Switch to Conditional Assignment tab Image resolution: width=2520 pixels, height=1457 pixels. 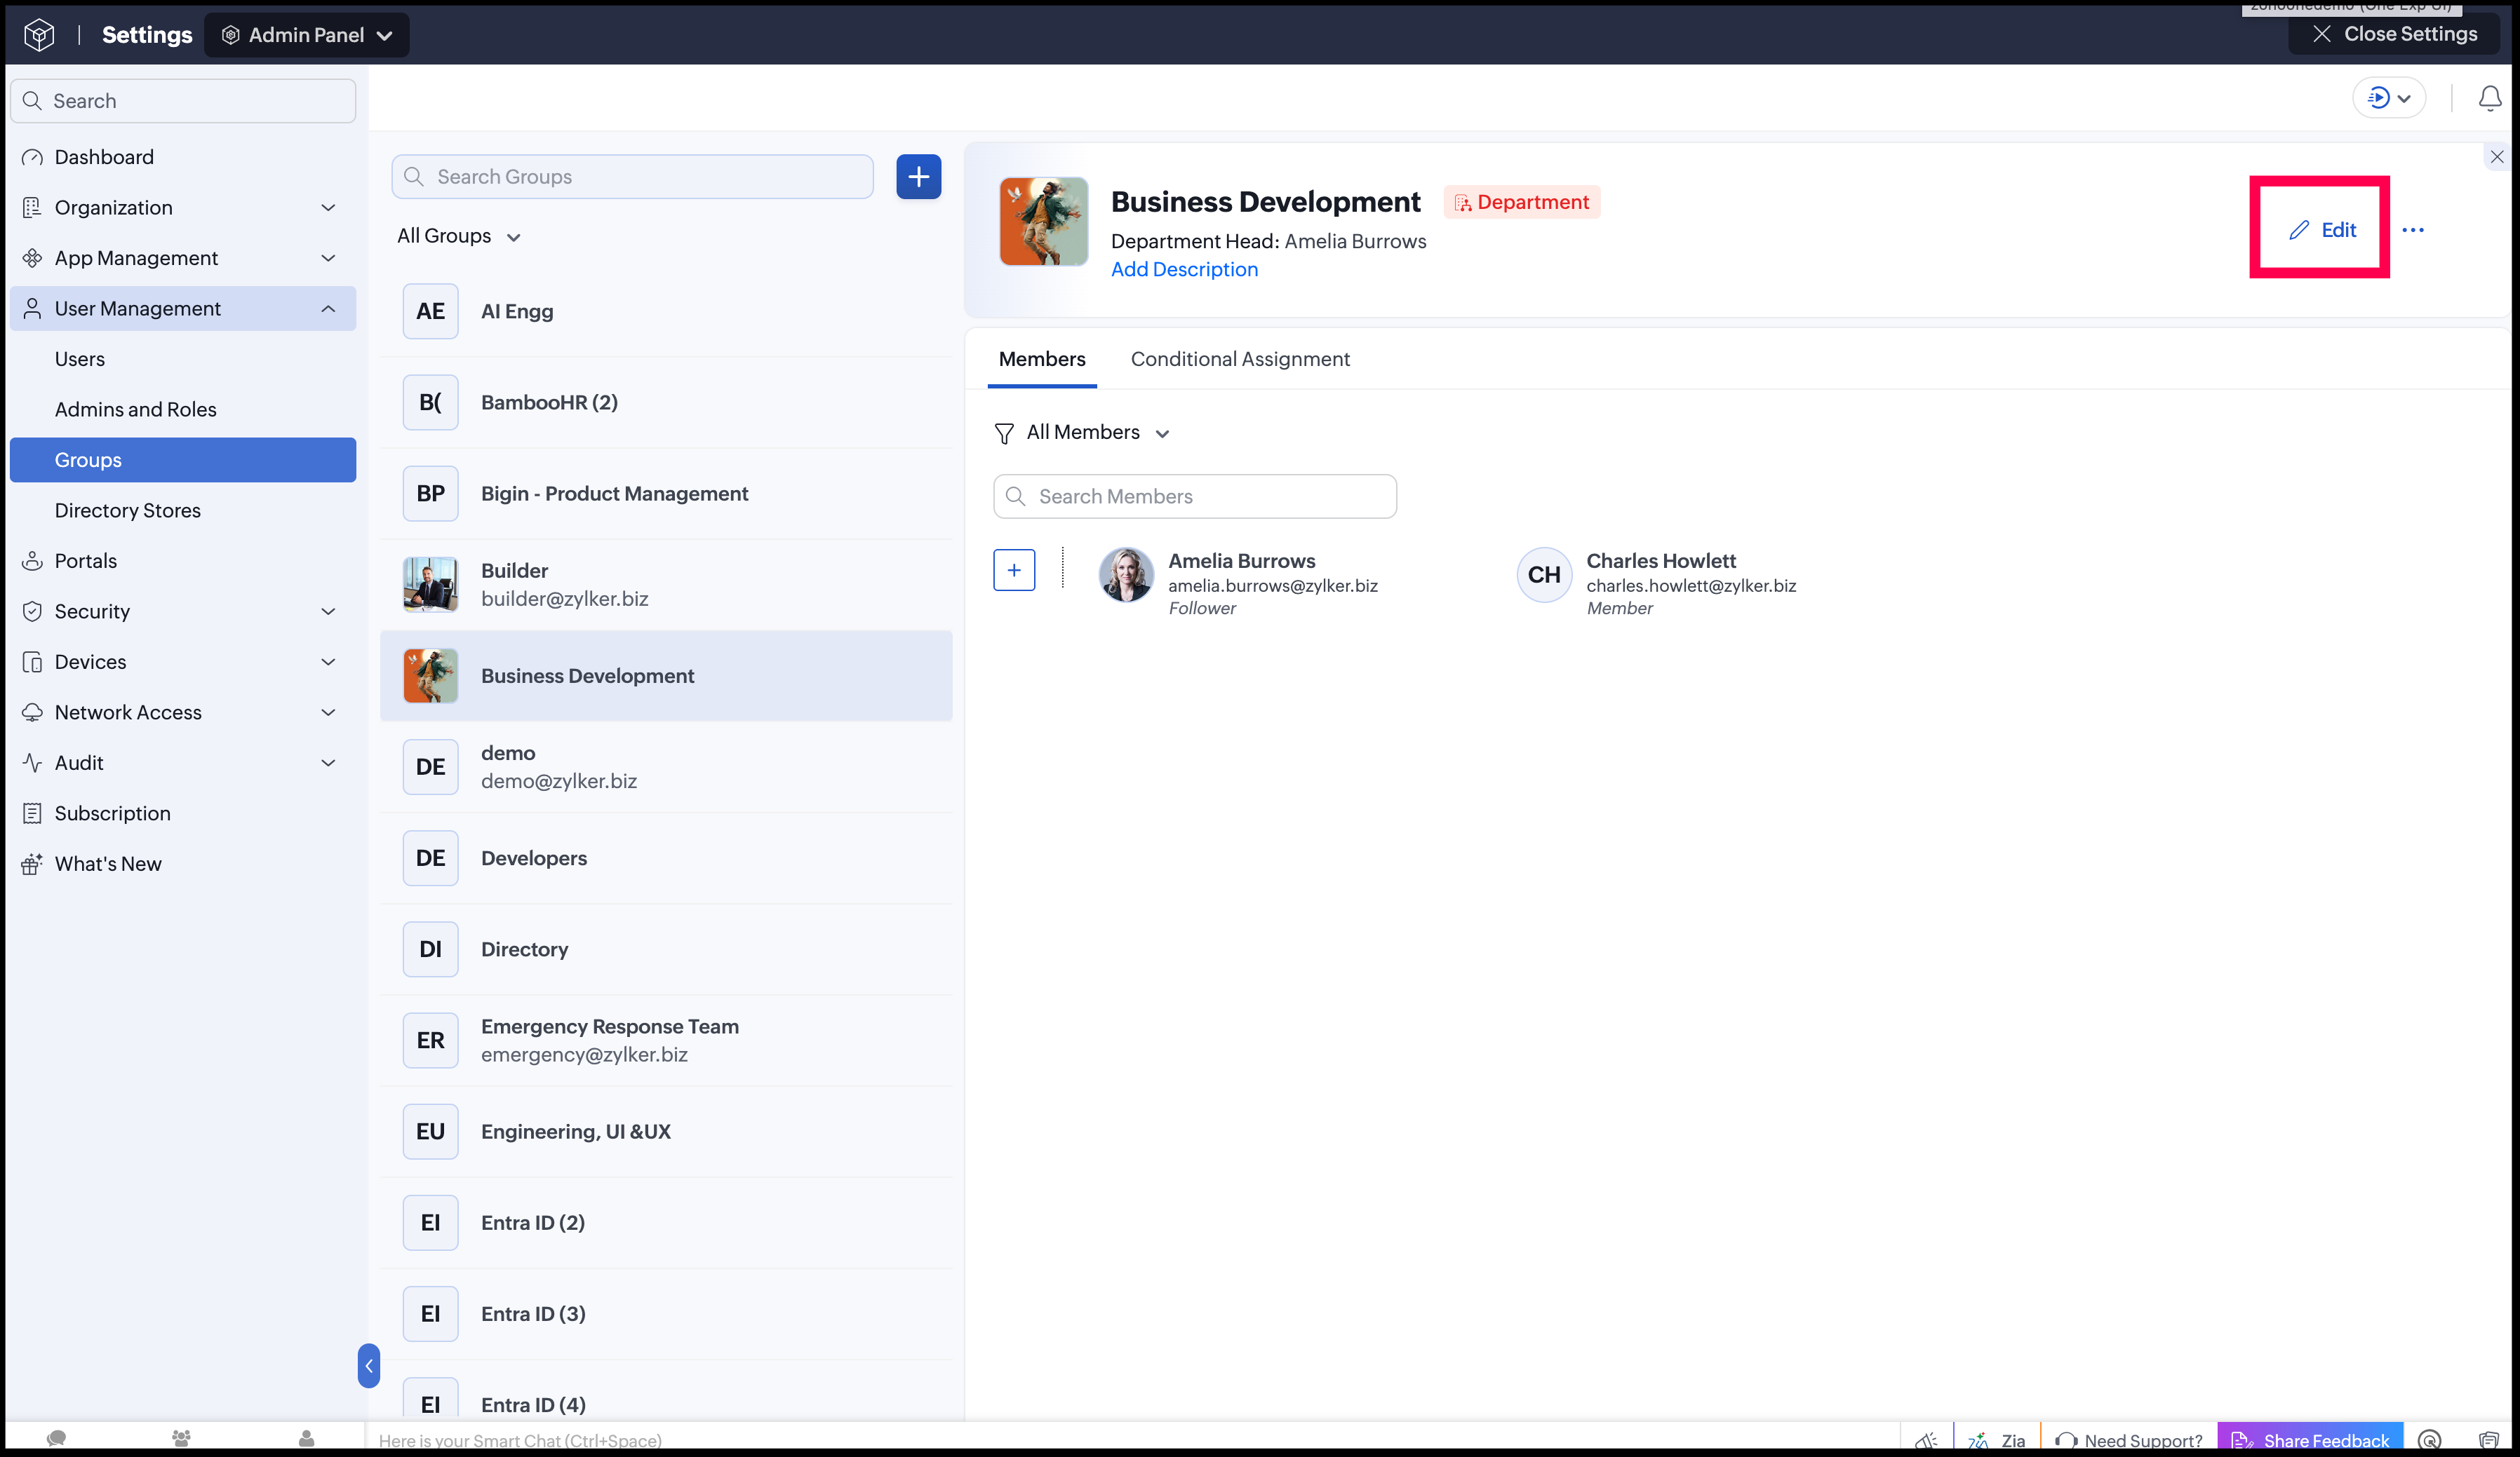point(1240,359)
